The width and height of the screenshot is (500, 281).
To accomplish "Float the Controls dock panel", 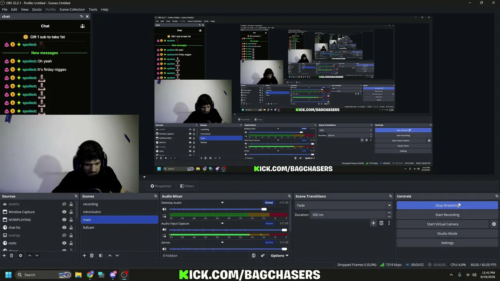I will point(496,196).
